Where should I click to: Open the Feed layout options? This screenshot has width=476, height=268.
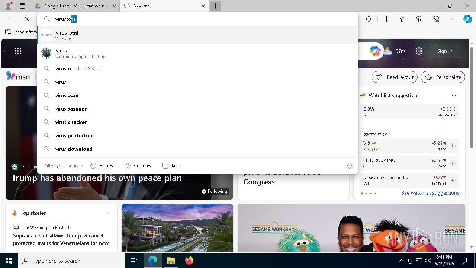click(x=395, y=77)
